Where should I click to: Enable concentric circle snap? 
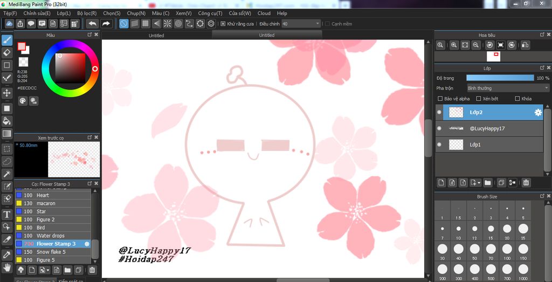[178, 24]
